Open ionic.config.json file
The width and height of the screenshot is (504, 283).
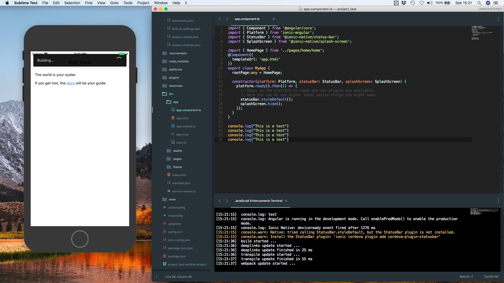coord(179,240)
